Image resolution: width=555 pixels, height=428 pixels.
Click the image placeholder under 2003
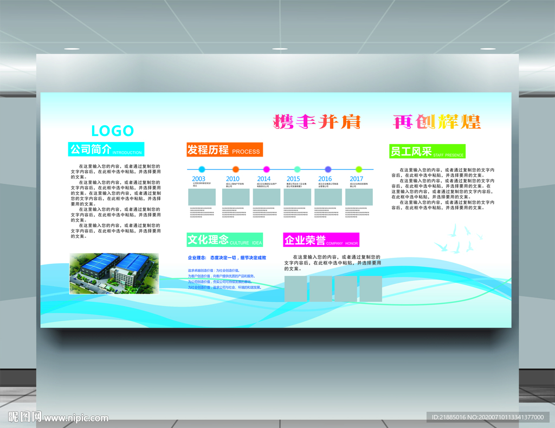pyautogui.click(x=202, y=197)
